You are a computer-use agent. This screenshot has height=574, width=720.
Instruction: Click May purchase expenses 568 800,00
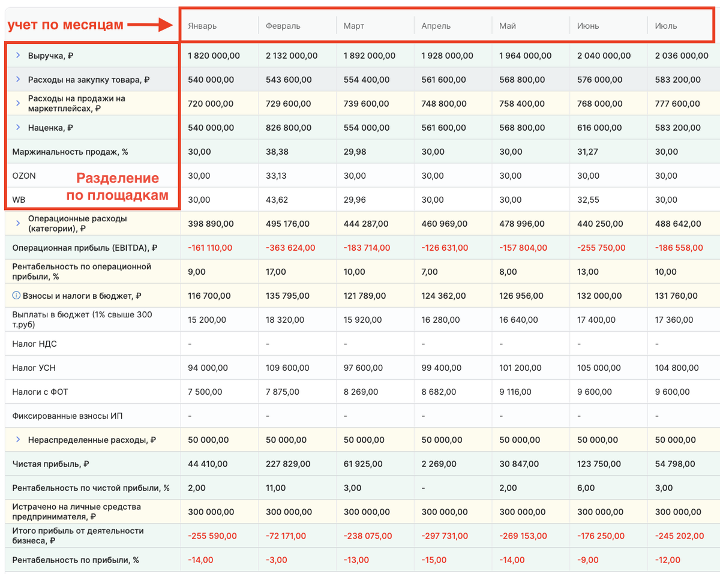point(522,80)
